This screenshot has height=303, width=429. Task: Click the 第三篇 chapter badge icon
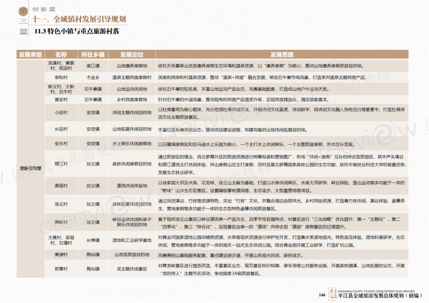point(23,21)
